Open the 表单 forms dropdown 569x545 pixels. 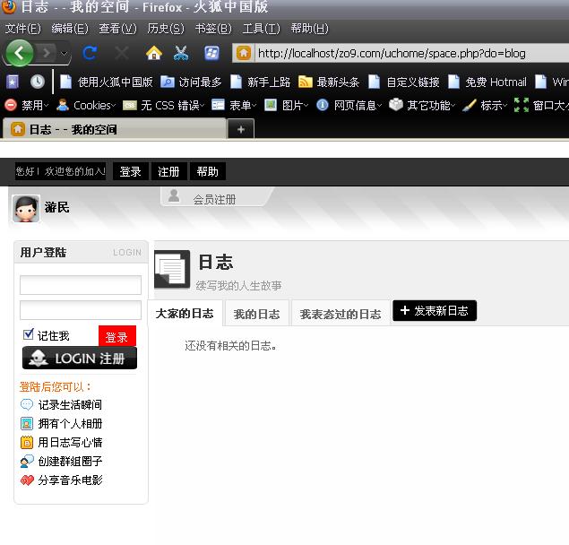234,105
